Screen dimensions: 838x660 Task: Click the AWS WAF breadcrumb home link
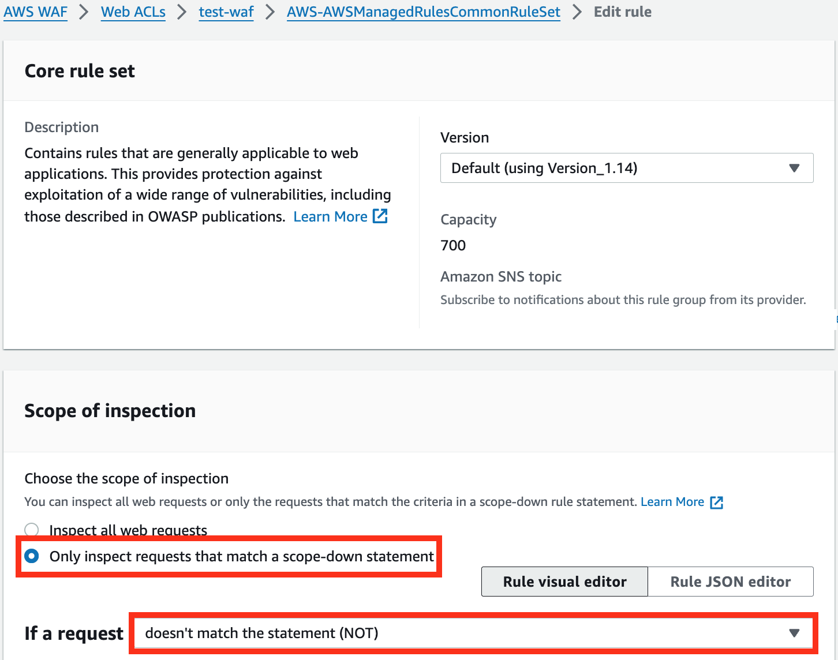click(35, 12)
